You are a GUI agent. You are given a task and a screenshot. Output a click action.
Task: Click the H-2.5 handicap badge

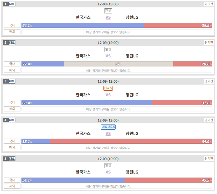tap(108, 88)
